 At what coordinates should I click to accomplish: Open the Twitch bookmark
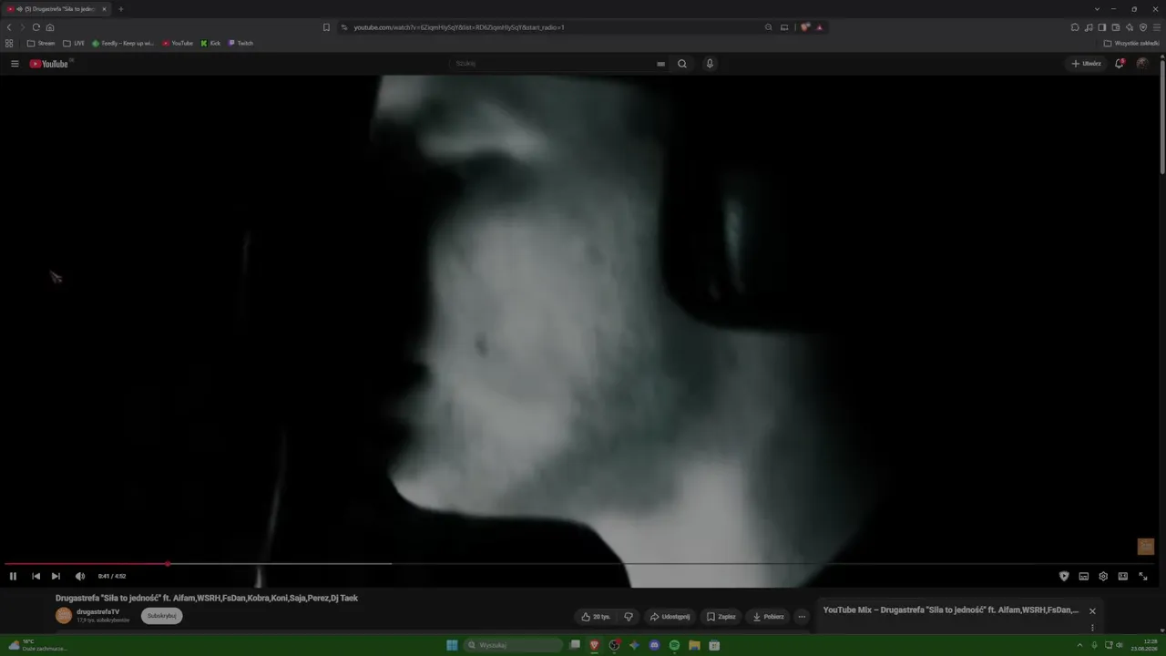coord(240,43)
